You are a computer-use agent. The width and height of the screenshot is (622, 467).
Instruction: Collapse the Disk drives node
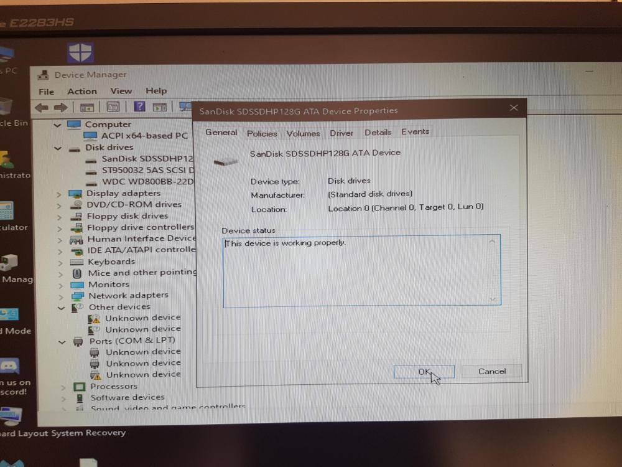click(58, 148)
